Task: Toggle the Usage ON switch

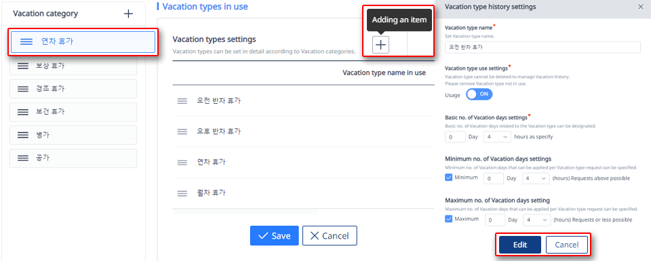Action: (x=479, y=94)
